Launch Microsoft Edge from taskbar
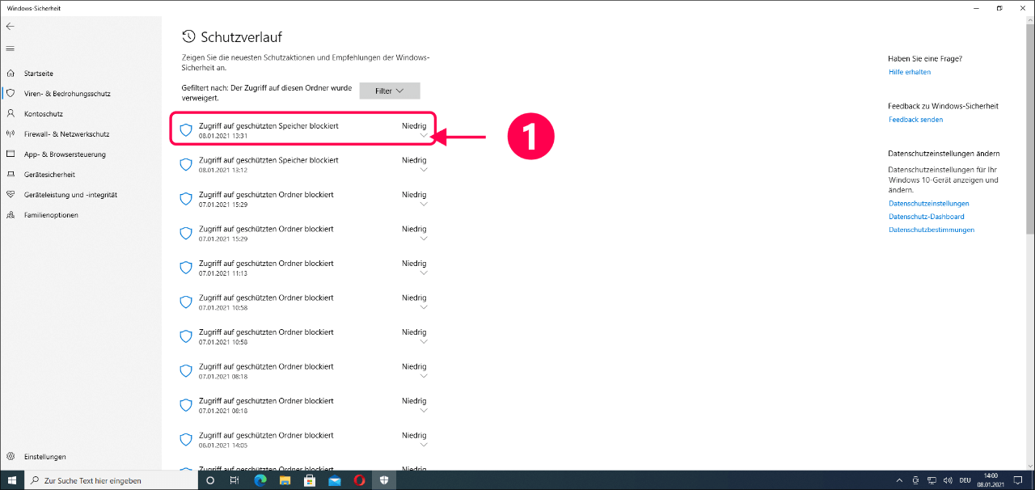The height and width of the screenshot is (490, 1035). pos(260,480)
